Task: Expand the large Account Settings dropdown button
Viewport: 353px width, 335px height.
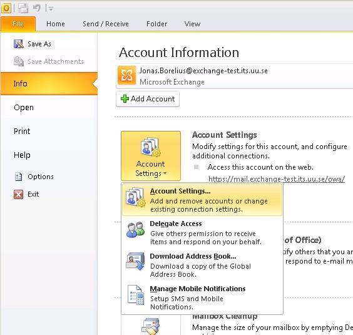Action: point(151,156)
